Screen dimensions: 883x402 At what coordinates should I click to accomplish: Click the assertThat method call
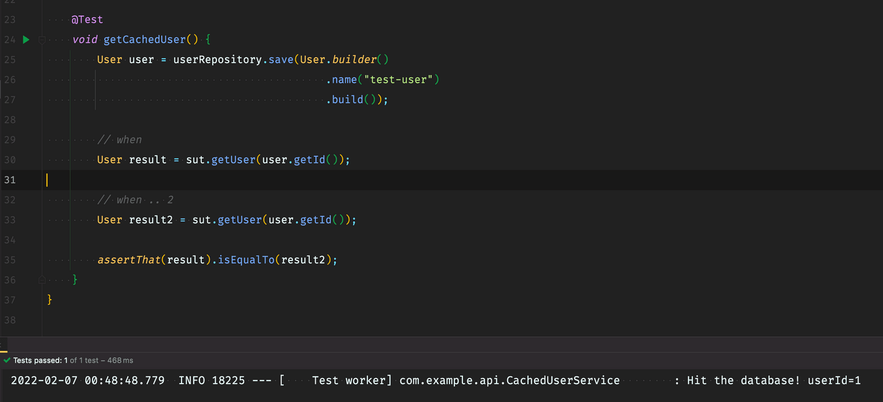pyautogui.click(x=129, y=260)
